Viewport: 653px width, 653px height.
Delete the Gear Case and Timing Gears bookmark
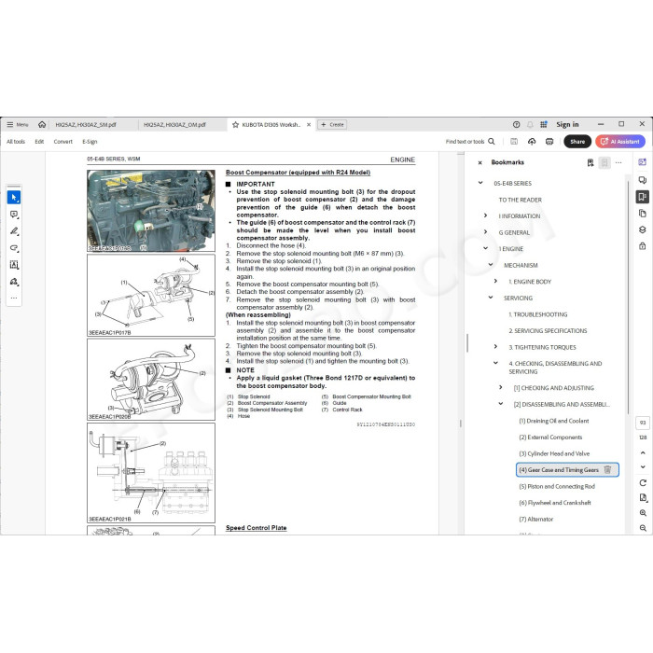point(607,470)
